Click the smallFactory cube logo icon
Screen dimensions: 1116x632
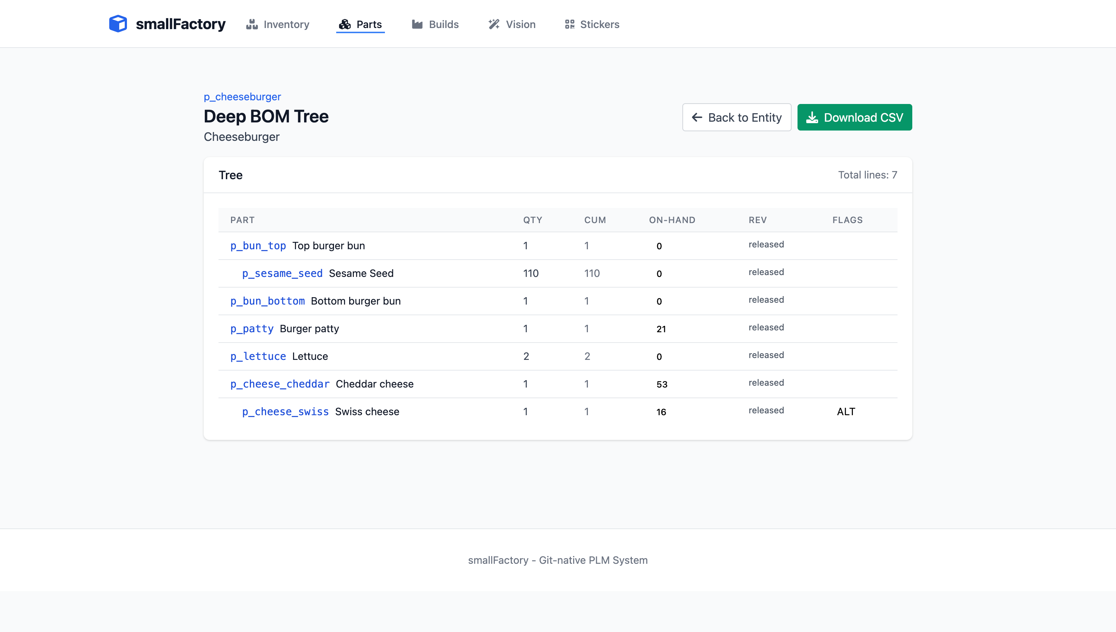tap(118, 24)
